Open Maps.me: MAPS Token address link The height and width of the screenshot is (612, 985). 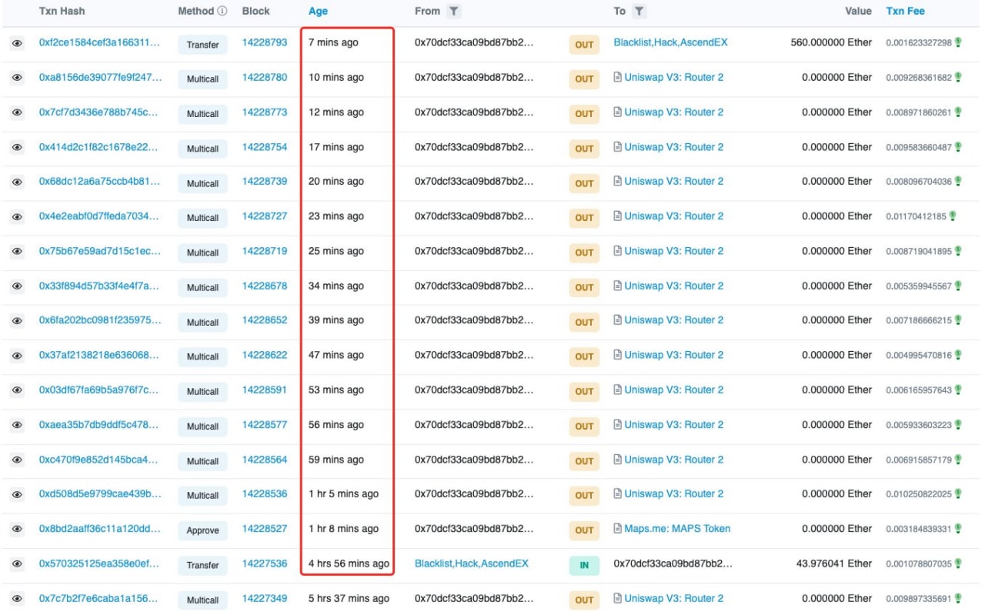point(678,529)
